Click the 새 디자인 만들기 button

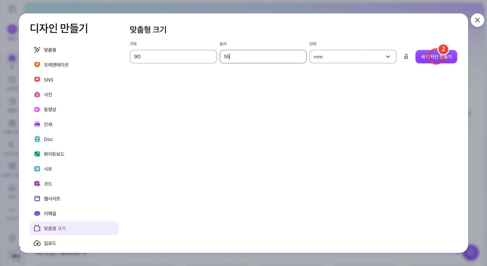436,57
